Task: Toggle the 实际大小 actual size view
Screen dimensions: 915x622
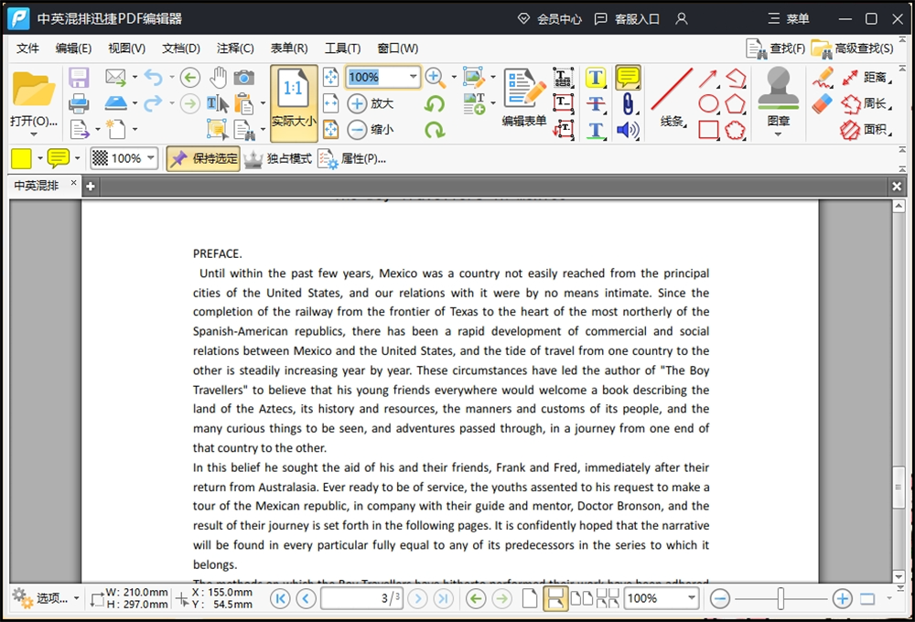Action: (294, 103)
